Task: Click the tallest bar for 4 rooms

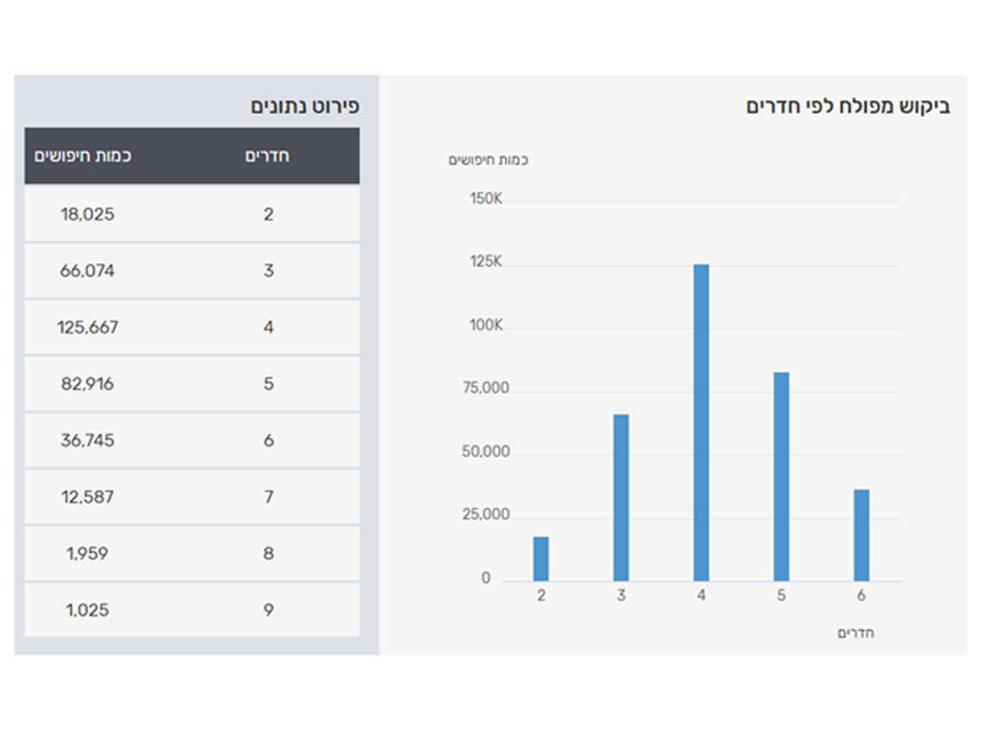Action: (x=701, y=422)
